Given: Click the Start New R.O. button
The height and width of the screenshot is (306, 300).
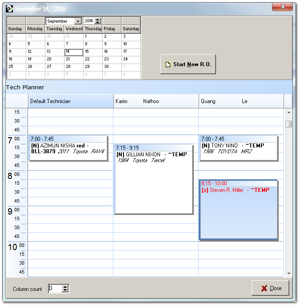Looking at the screenshot, I should pyautogui.click(x=188, y=64).
